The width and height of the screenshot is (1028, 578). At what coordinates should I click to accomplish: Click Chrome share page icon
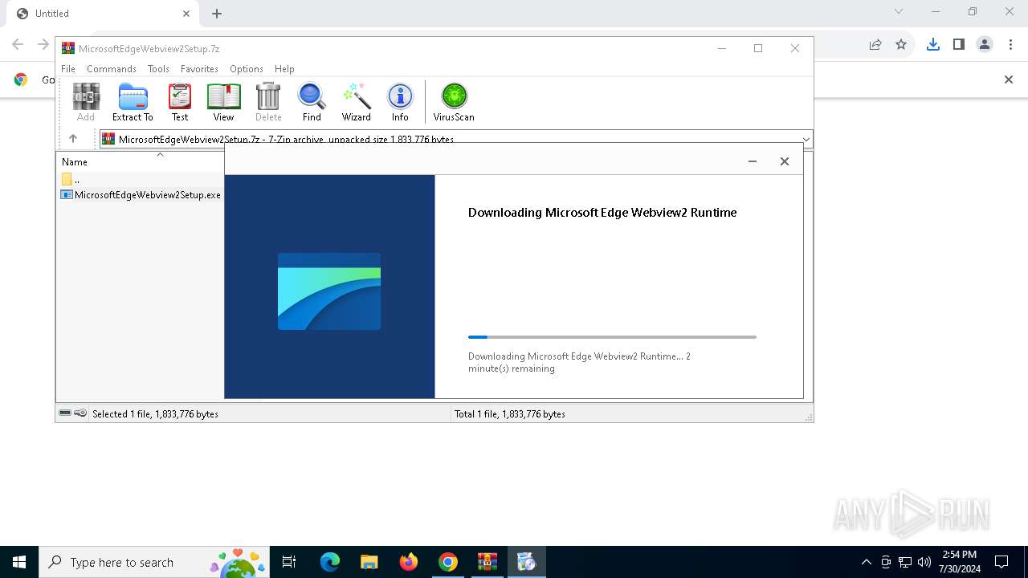tap(875, 44)
